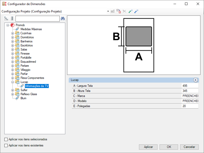Screen dimensions: 204x153
Task: Click the Blum tag icon
Action: 17,98
